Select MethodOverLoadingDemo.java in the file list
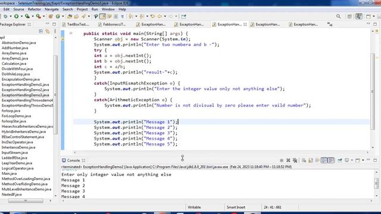Screen dimensions: 381x214 point(26,179)
